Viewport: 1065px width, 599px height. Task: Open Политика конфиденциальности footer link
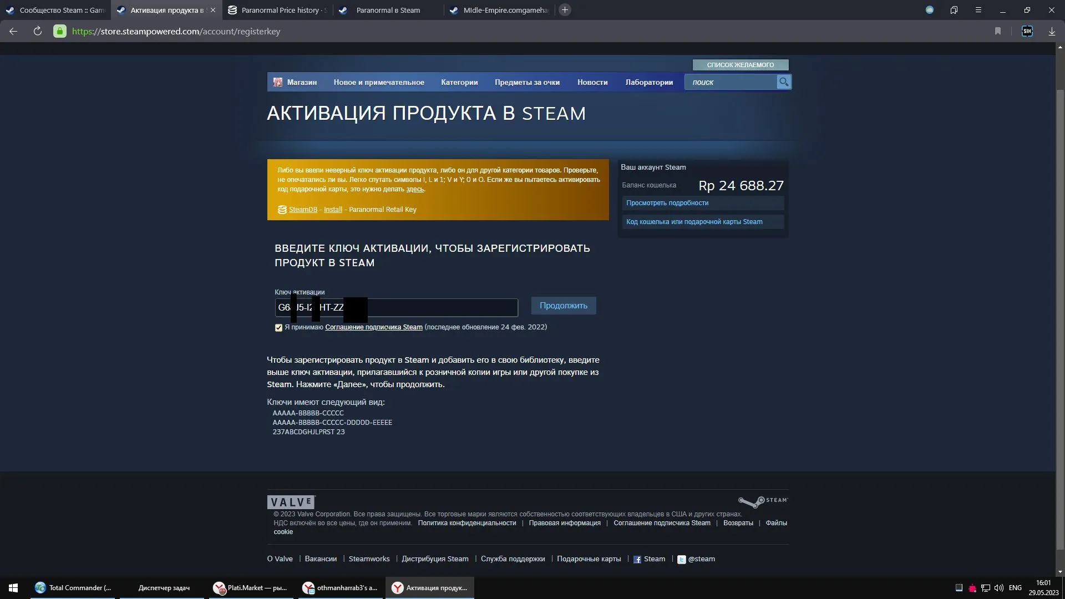467,523
